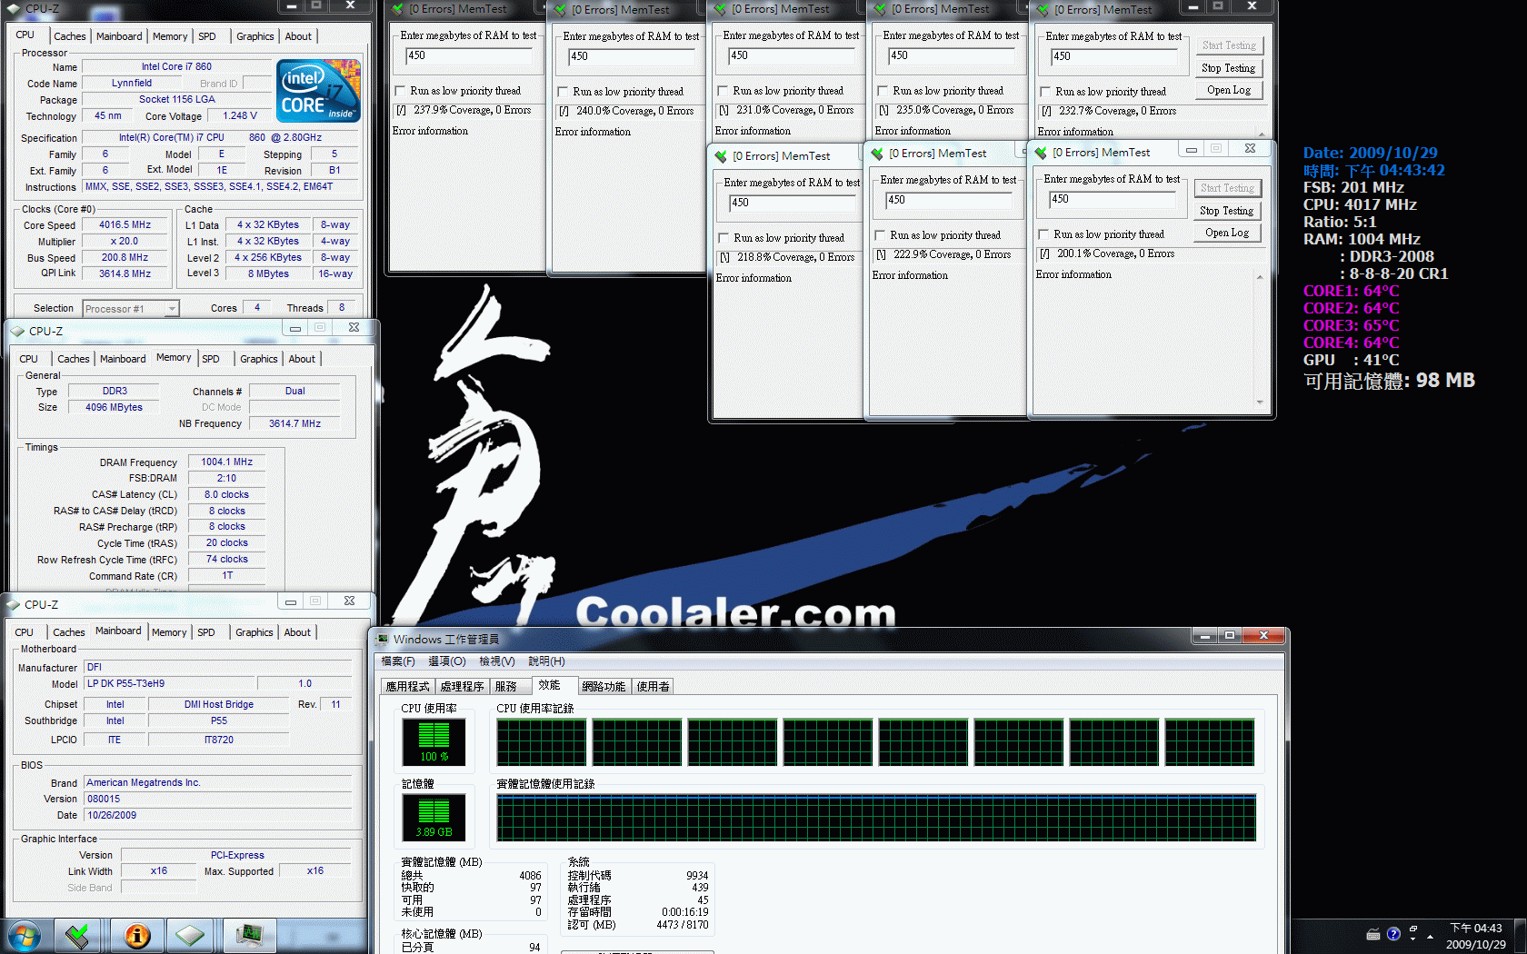Expand hidden tray icons arrow
The width and height of the screenshot is (1527, 954).
tap(1430, 935)
